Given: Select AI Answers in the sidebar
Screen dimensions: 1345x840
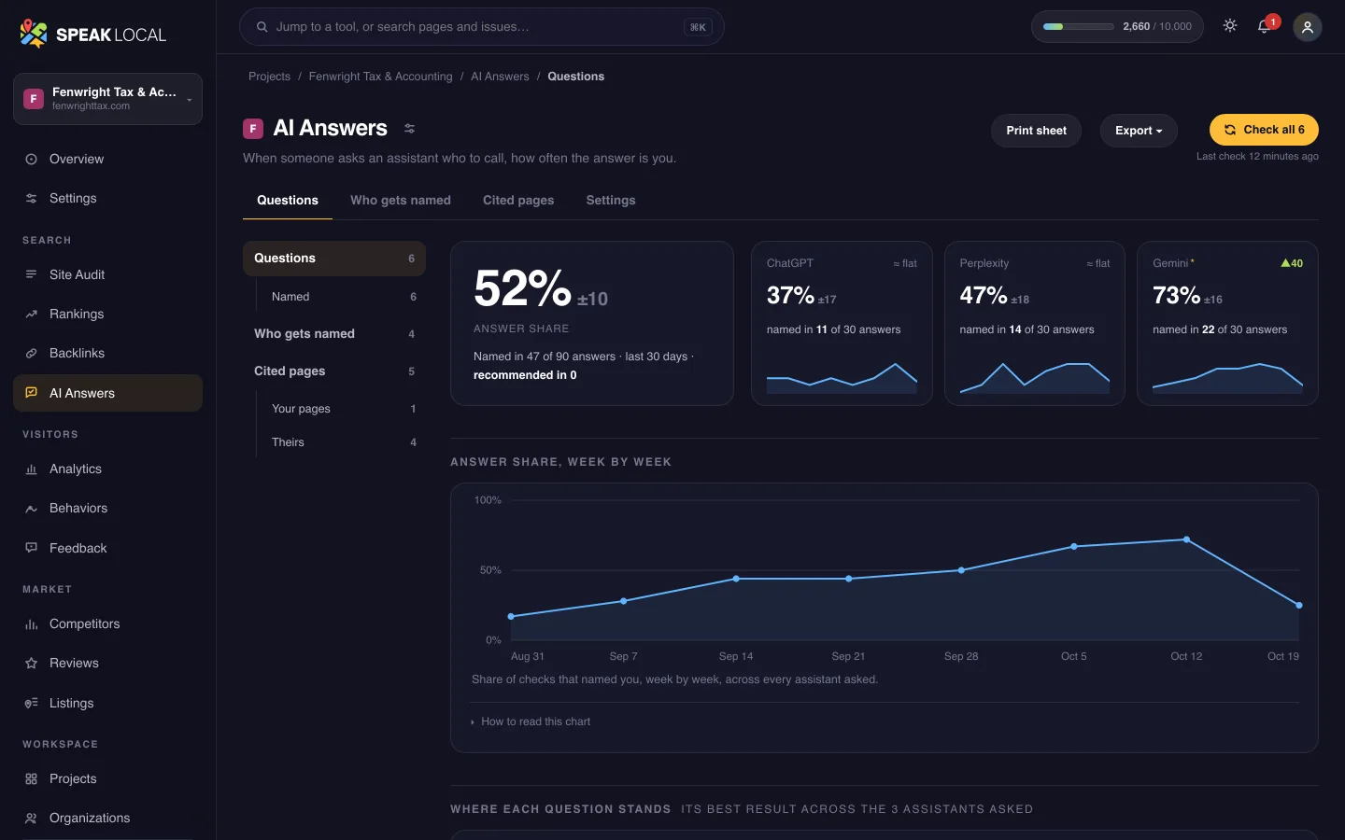Looking at the screenshot, I should [x=107, y=393].
